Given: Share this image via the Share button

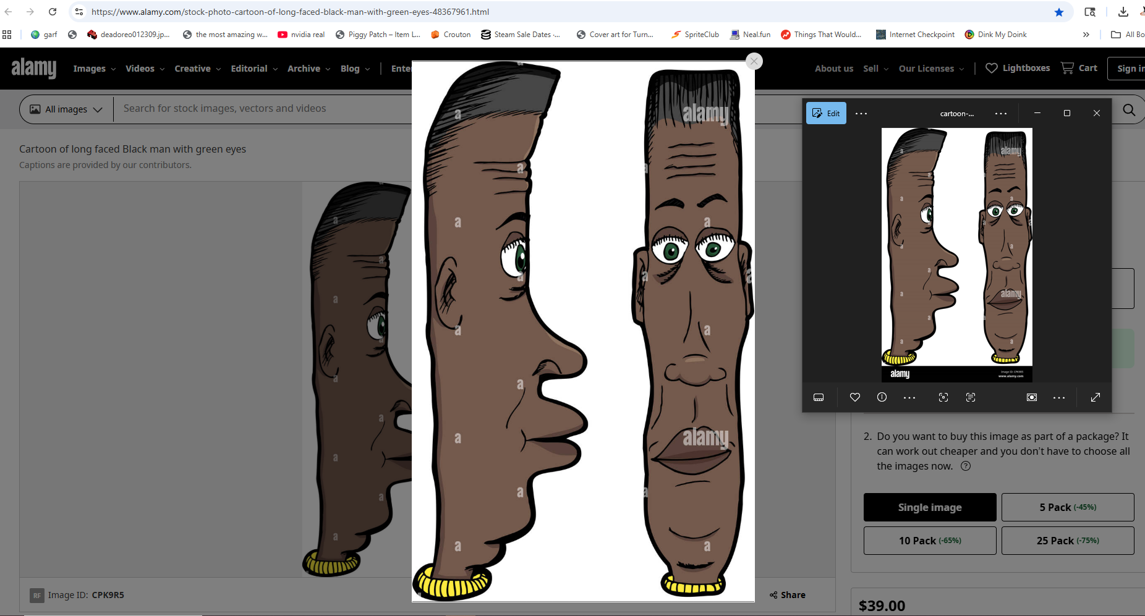Looking at the screenshot, I should tap(788, 595).
